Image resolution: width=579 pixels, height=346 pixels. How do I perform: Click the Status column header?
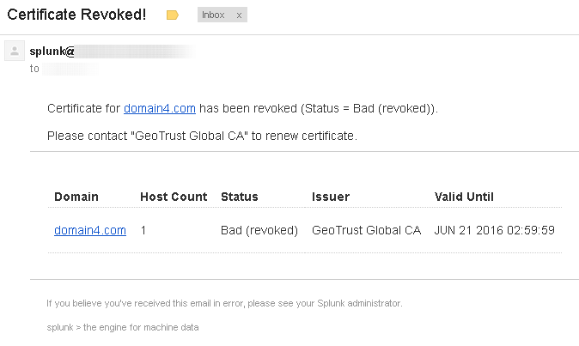tap(240, 197)
